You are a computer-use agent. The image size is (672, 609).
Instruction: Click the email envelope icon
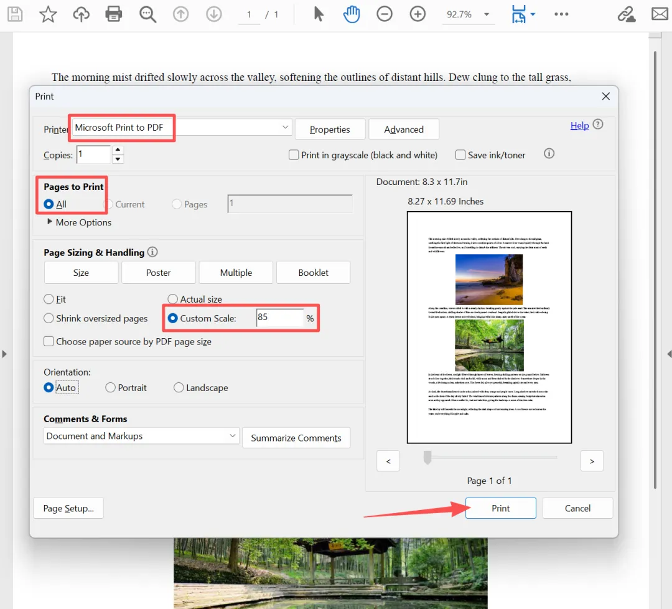point(660,14)
